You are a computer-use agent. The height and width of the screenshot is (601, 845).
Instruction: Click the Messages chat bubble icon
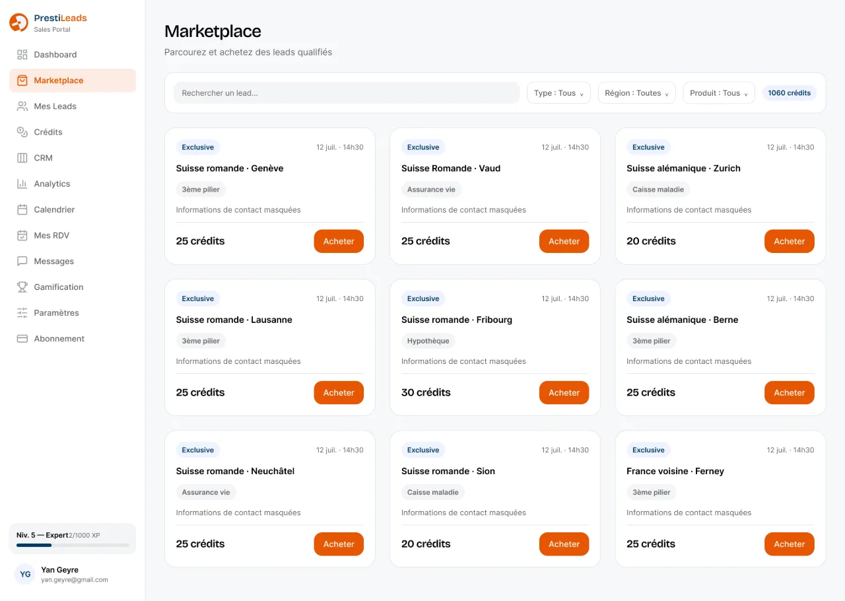point(22,261)
